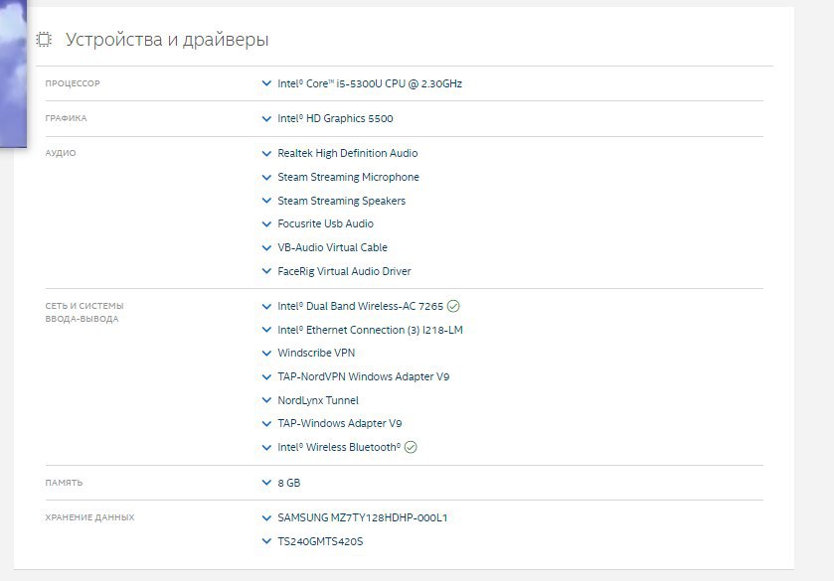This screenshot has height=581, width=834.
Task: Select Intel Core i5-5300U CPU text
Action: pyautogui.click(x=370, y=83)
